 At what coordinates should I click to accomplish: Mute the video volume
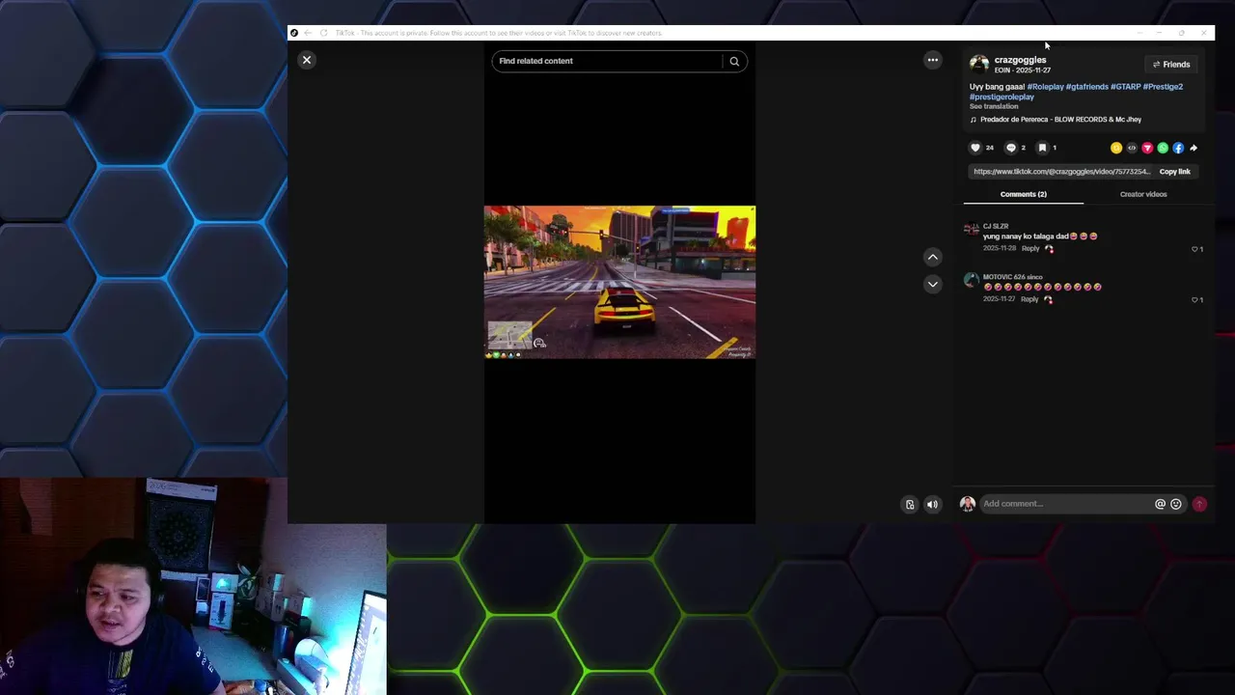click(x=932, y=504)
